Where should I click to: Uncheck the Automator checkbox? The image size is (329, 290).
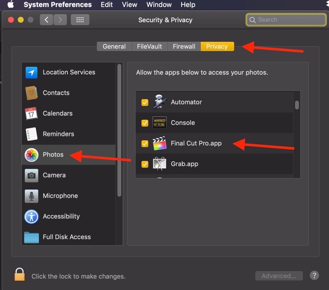tap(145, 103)
